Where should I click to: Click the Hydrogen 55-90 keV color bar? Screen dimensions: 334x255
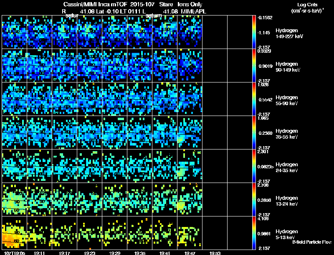(x=254, y=99)
